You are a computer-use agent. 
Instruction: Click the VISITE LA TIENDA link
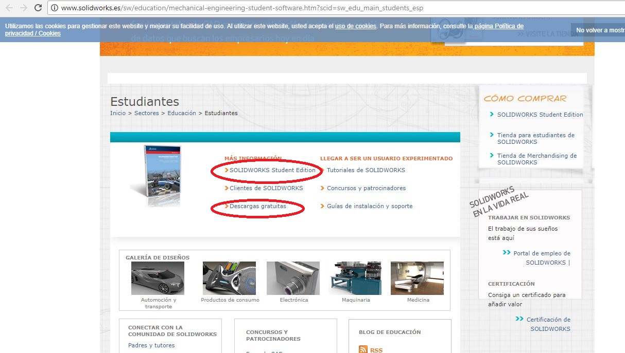click(x=549, y=34)
